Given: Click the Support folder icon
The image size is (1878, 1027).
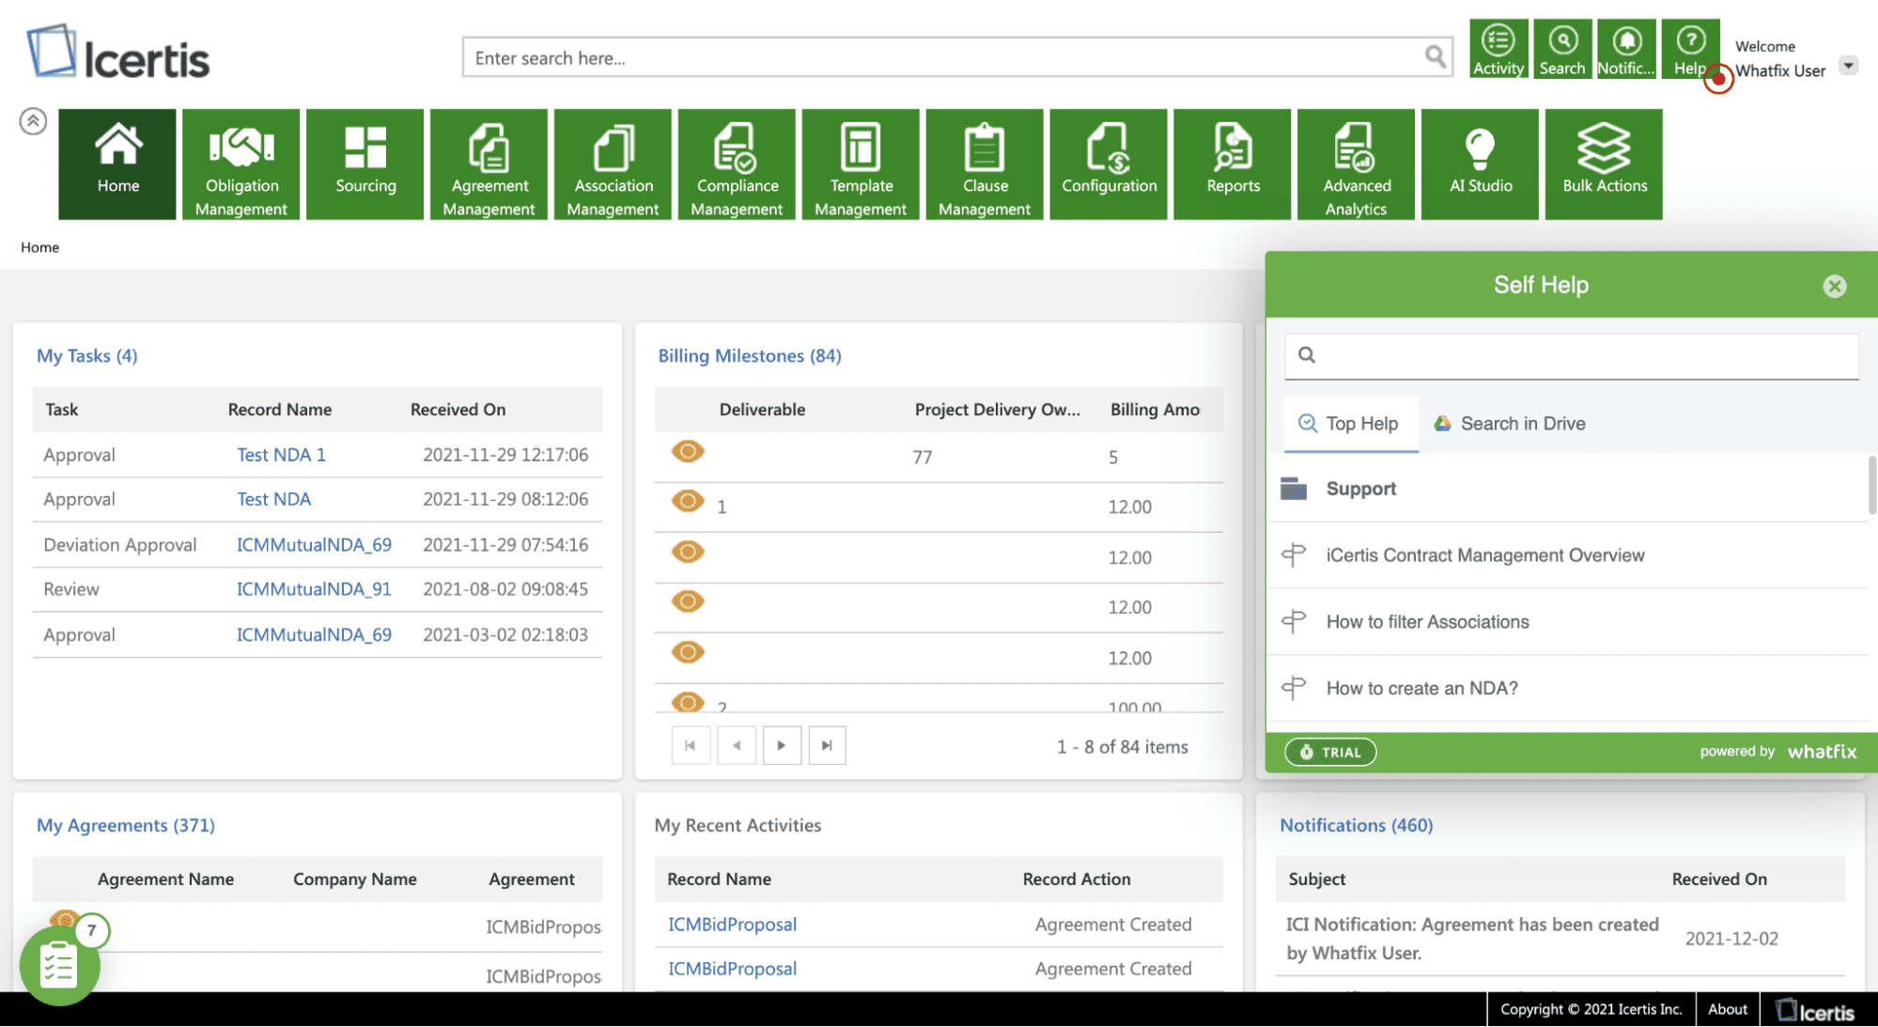Looking at the screenshot, I should [1294, 489].
